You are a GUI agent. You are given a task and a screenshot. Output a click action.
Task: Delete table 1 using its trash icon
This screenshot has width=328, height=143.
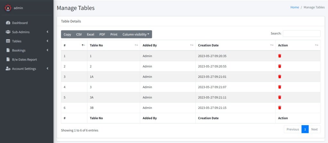pyautogui.click(x=280, y=56)
